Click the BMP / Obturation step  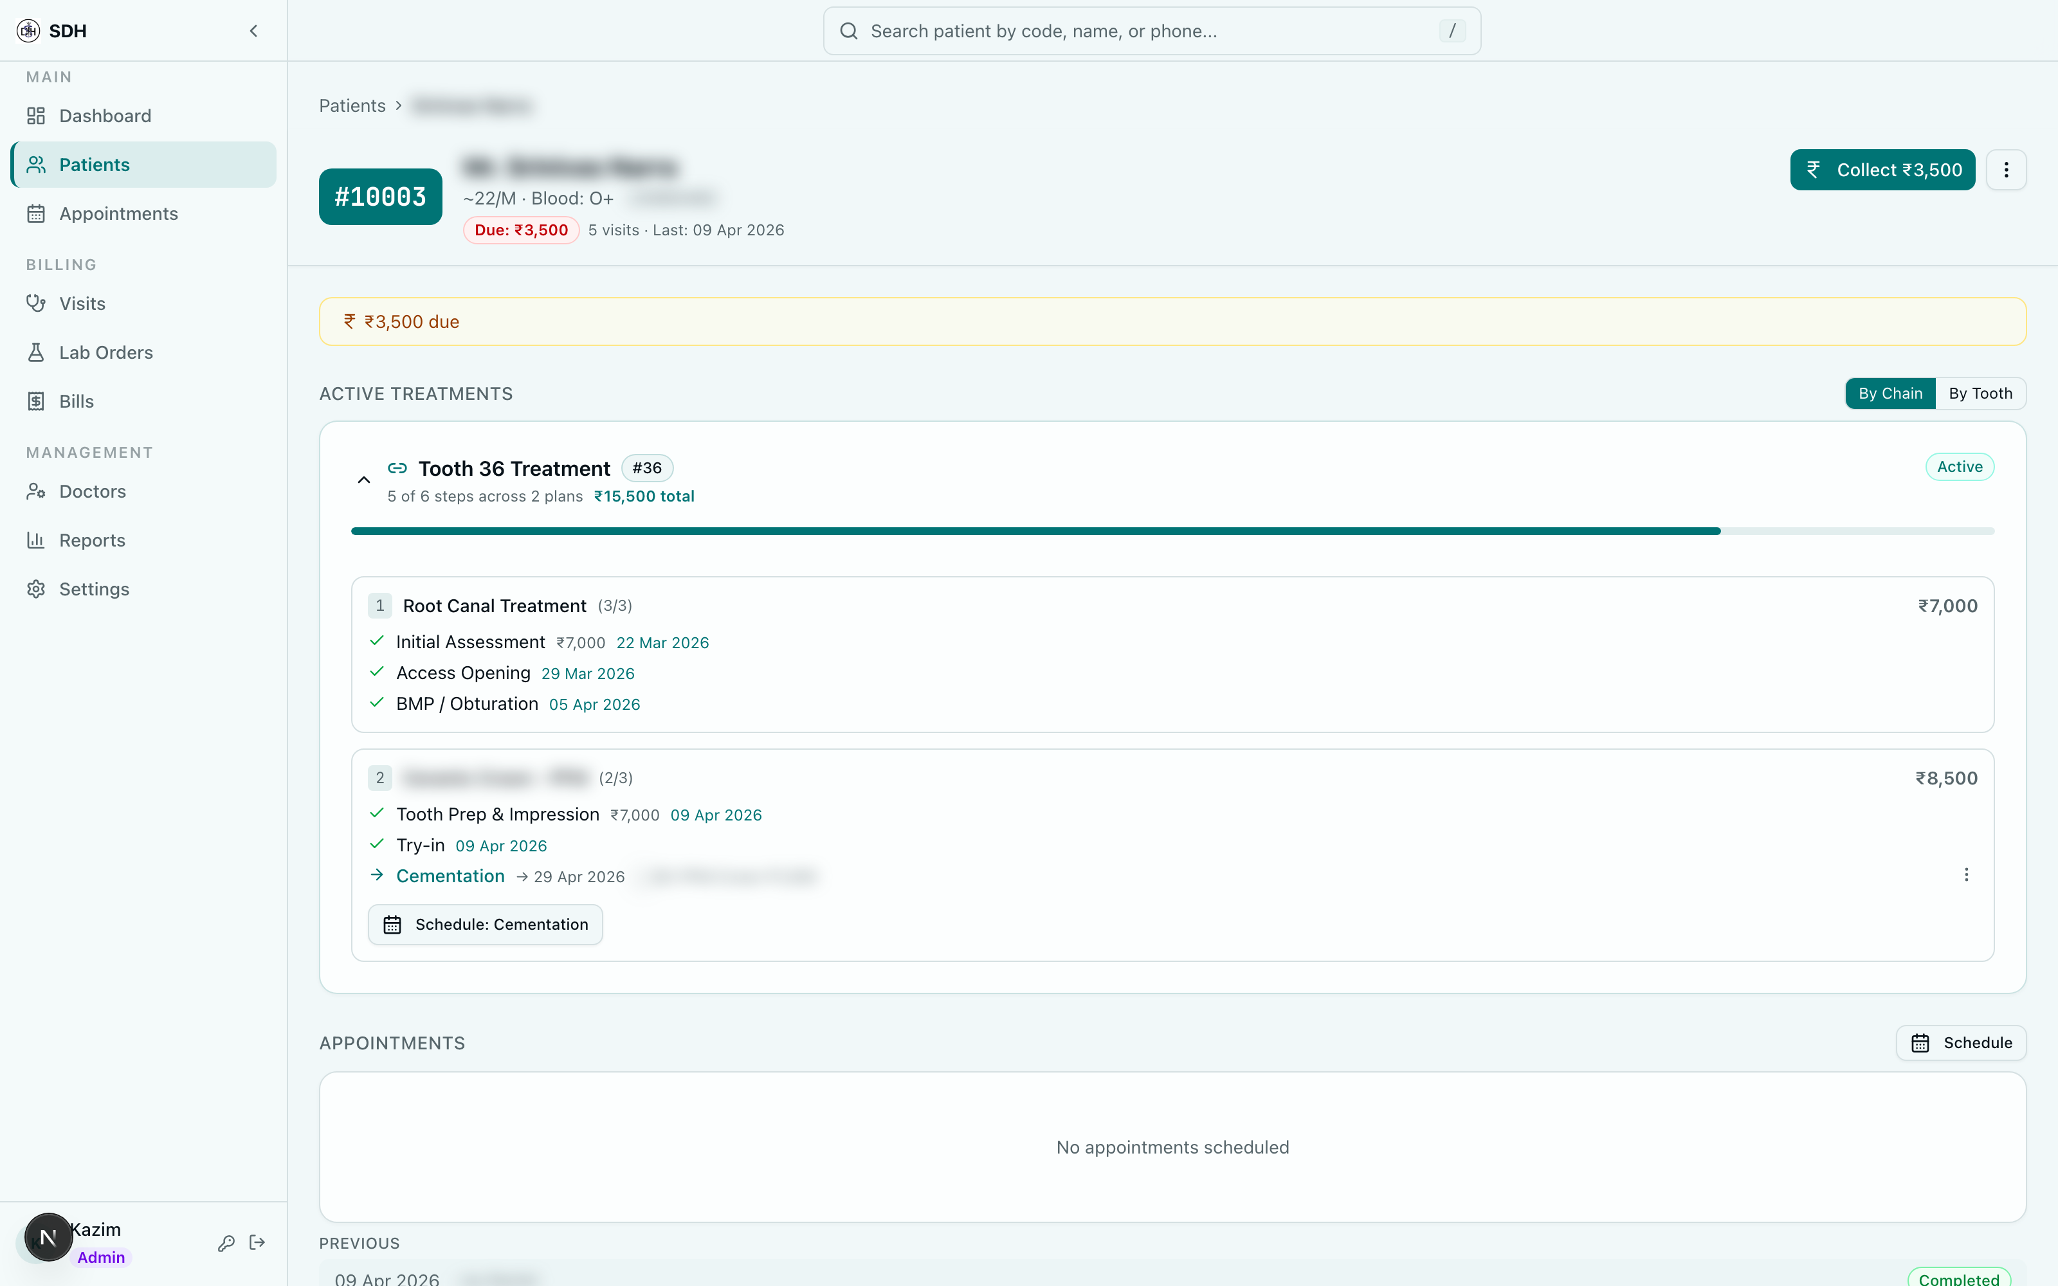click(x=467, y=704)
